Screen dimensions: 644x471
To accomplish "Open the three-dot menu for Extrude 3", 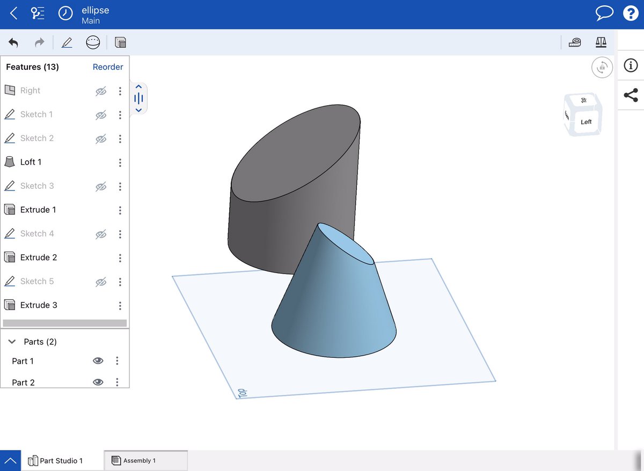I will [x=120, y=306].
